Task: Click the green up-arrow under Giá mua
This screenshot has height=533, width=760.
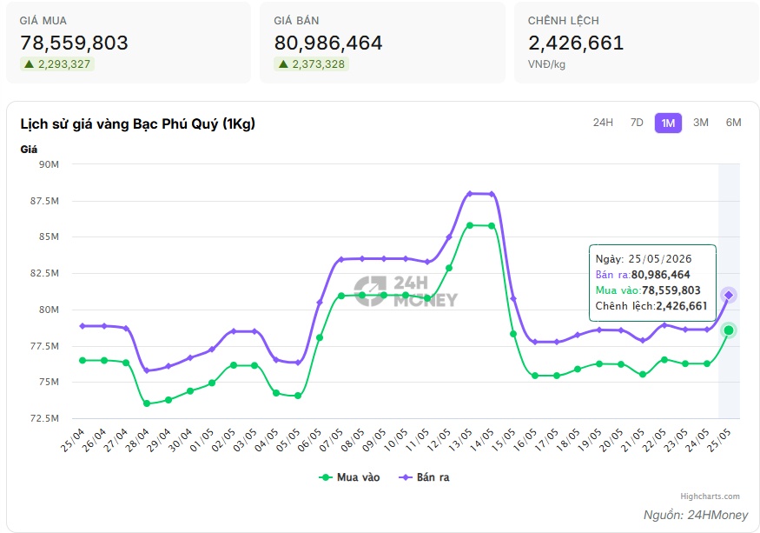Action: [x=29, y=64]
